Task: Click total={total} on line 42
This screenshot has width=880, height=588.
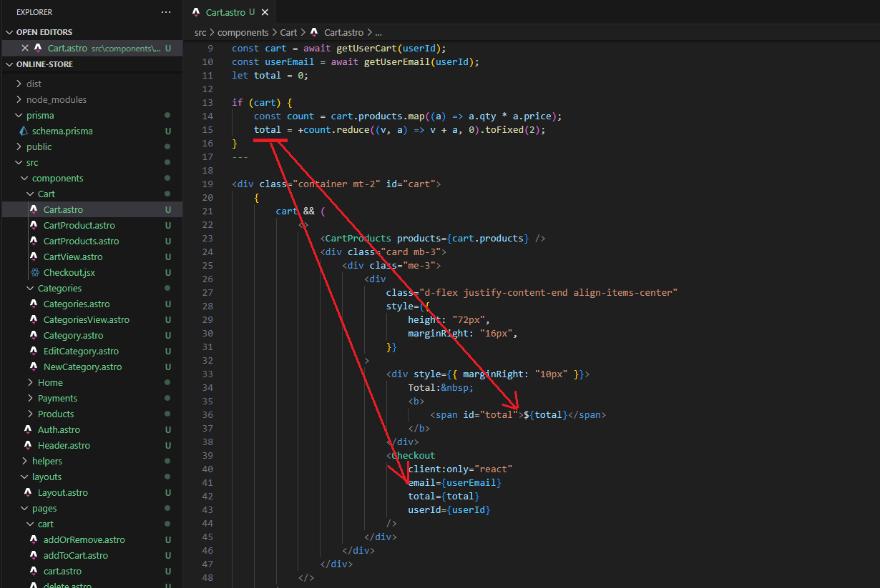Action: tap(444, 496)
